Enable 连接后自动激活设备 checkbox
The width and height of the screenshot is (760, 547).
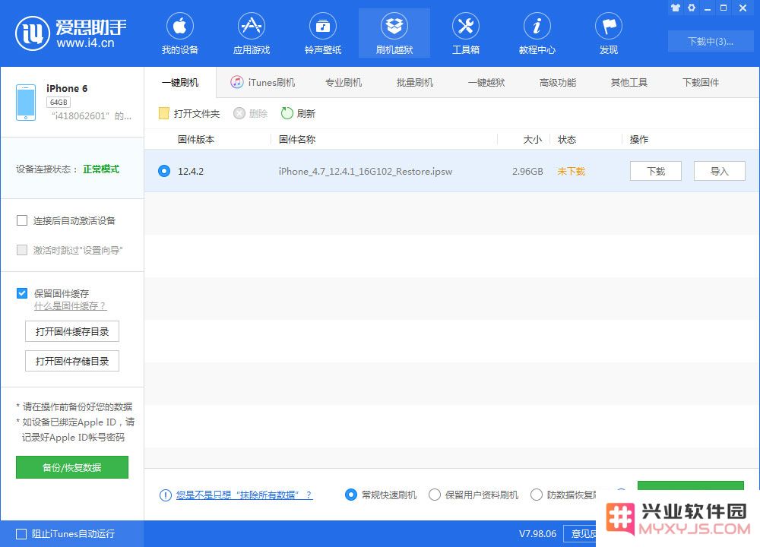tap(22, 220)
